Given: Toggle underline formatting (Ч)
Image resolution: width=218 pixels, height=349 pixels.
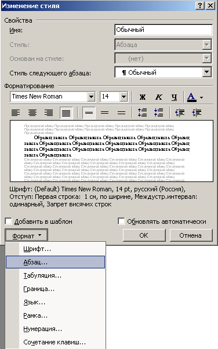Looking at the screenshot, I should pyautogui.click(x=175, y=97).
